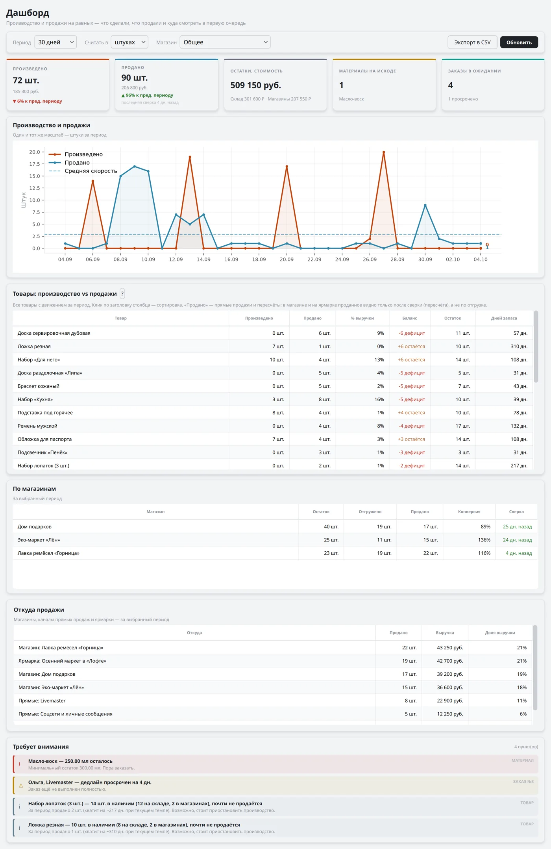Click Произведено legend entry in chart
551x849 pixels.
point(76,154)
